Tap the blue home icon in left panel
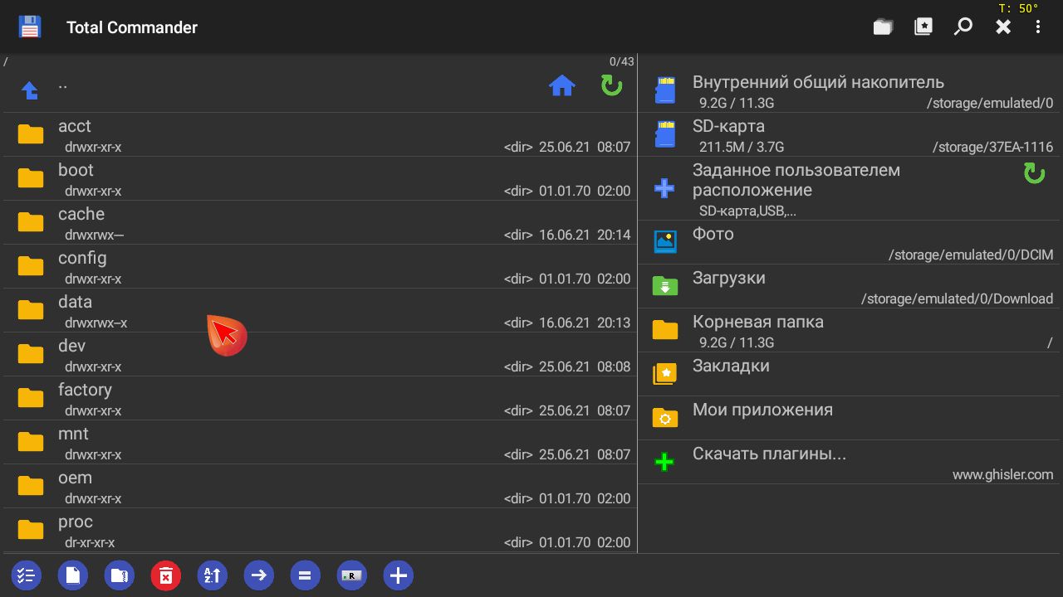Screen dimensions: 1063x597 coord(562,85)
